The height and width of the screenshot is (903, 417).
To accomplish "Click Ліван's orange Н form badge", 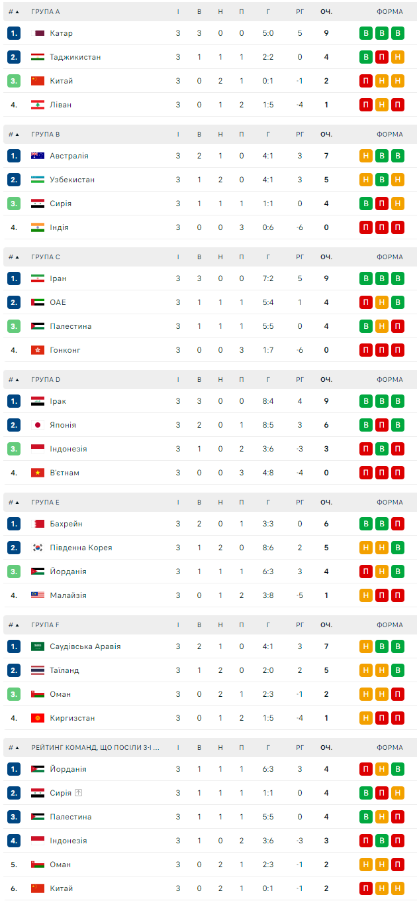I will click(x=382, y=105).
